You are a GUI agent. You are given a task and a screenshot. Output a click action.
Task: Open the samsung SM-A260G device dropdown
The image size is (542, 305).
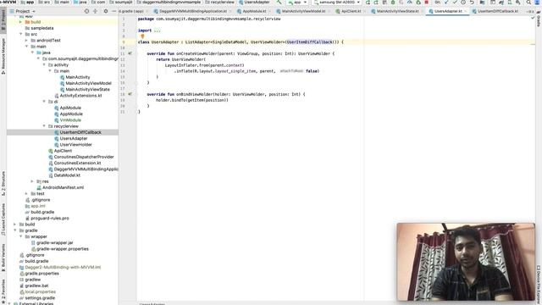click(337, 3)
